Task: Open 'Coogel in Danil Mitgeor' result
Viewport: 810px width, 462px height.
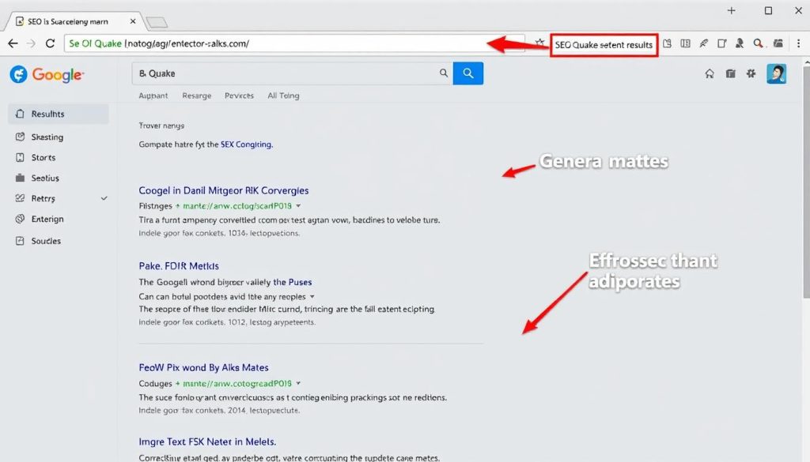Action: [x=223, y=191]
